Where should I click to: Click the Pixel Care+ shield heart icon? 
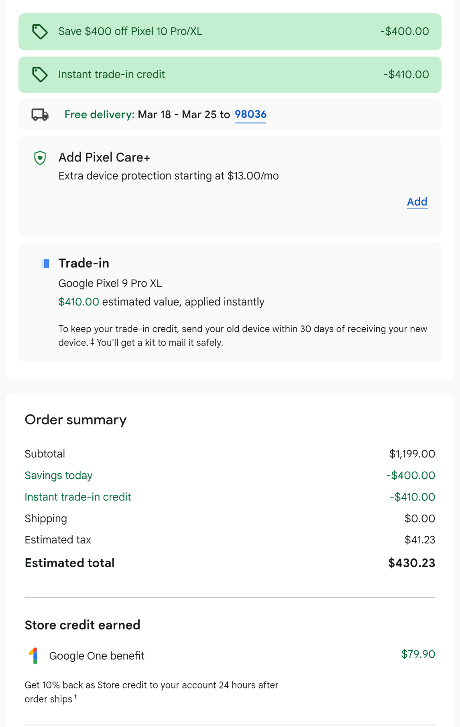tap(40, 158)
